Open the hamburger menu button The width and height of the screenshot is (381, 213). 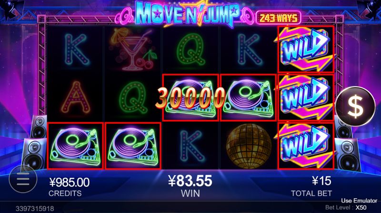[x=23, y=179]
